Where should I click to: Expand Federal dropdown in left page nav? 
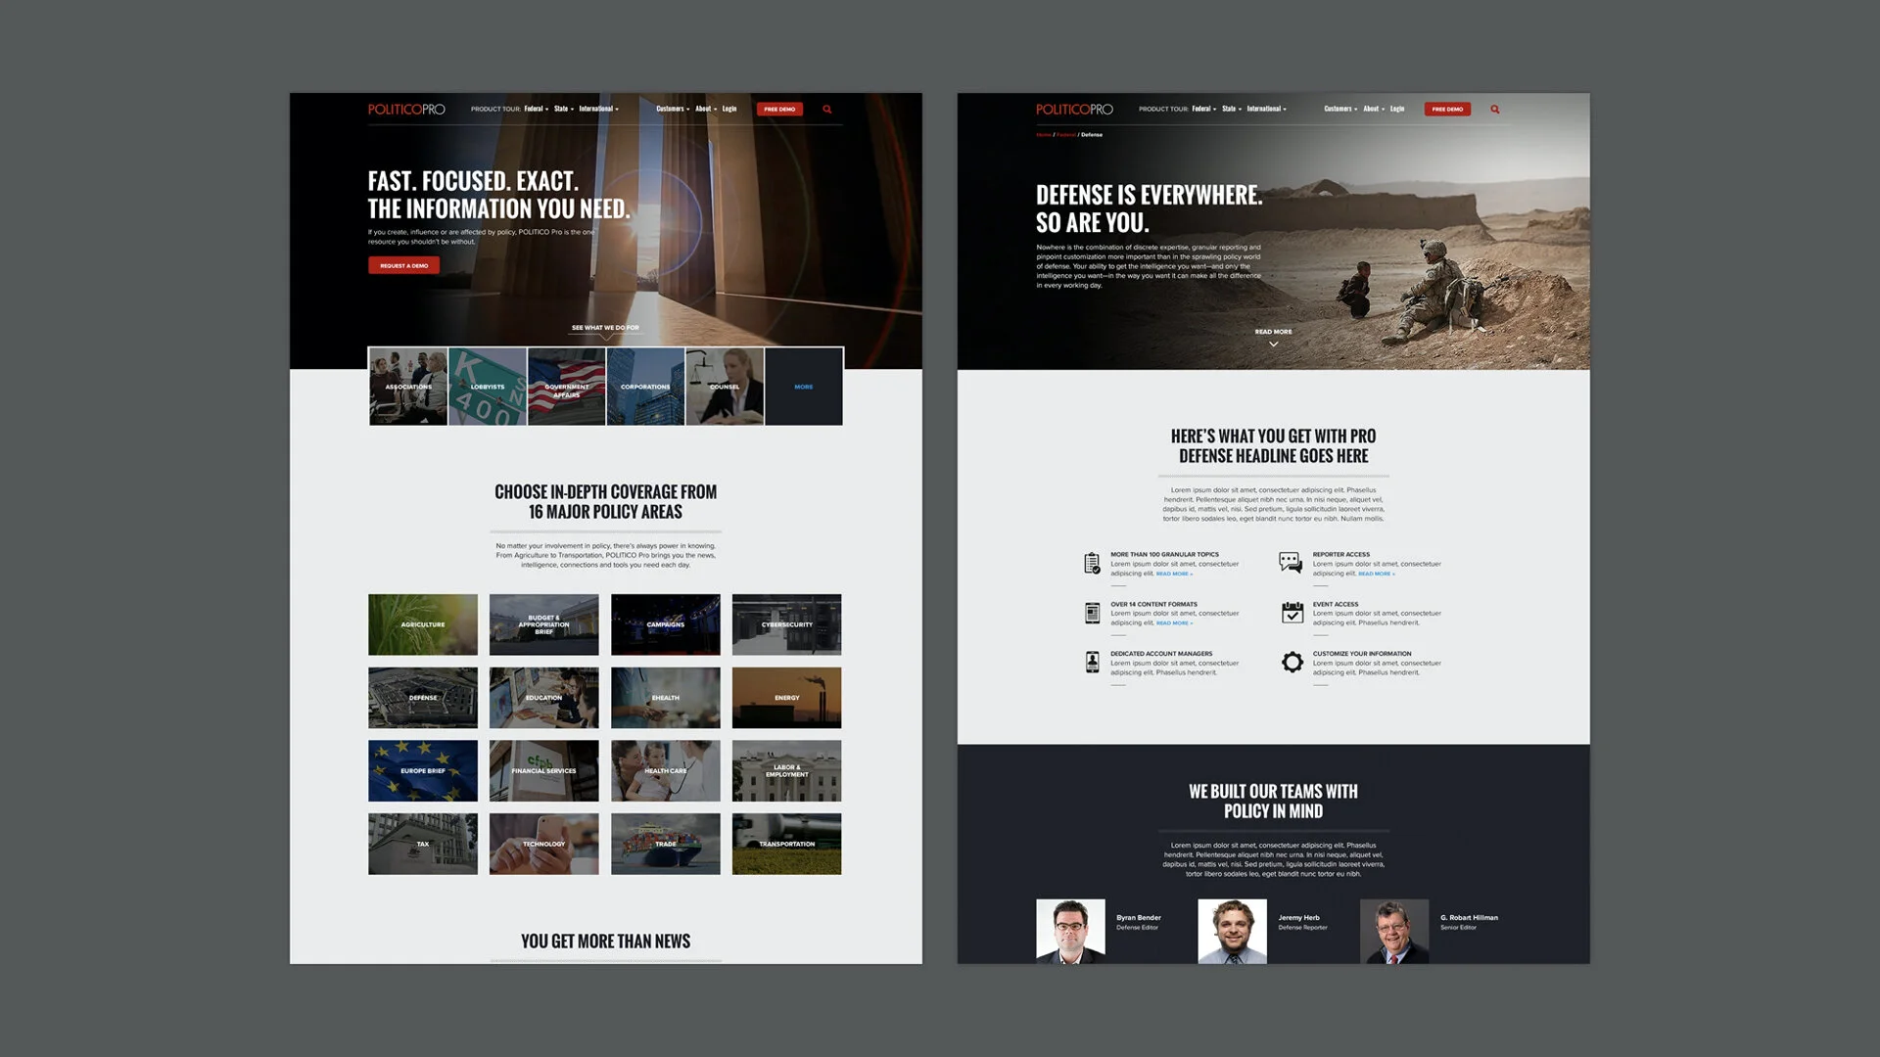coord(536,109)
